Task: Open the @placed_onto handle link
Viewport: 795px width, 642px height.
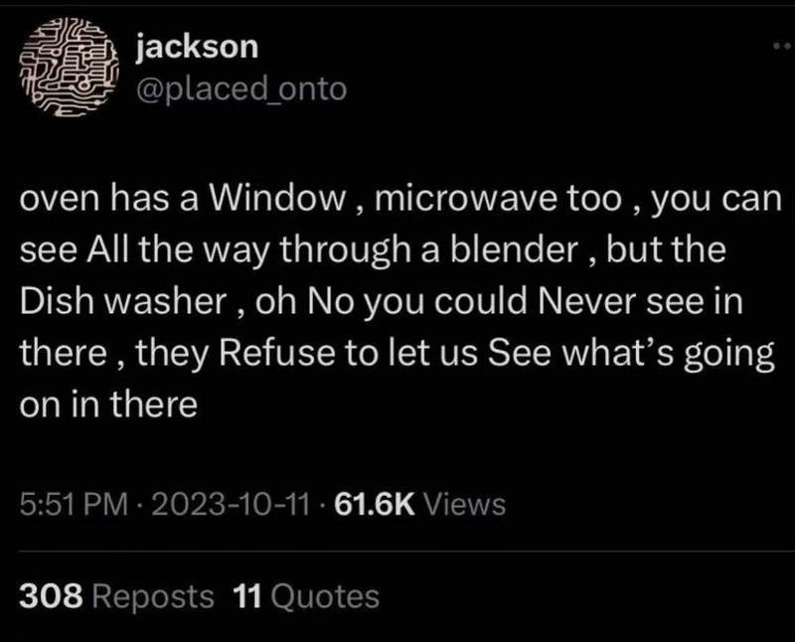Action: coord(241,89)
